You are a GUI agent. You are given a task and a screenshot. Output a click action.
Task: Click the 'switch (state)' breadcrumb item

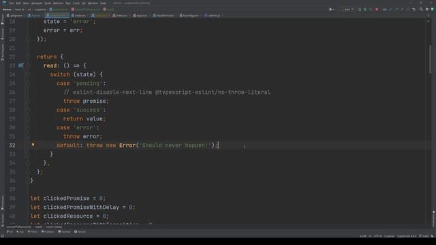pos(54,227)
